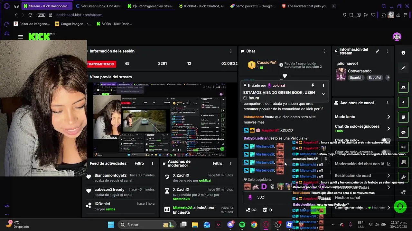Open the shop icon below chat
Image resolution: width=412 pixels, height=231 pixels.
point(265,210)
